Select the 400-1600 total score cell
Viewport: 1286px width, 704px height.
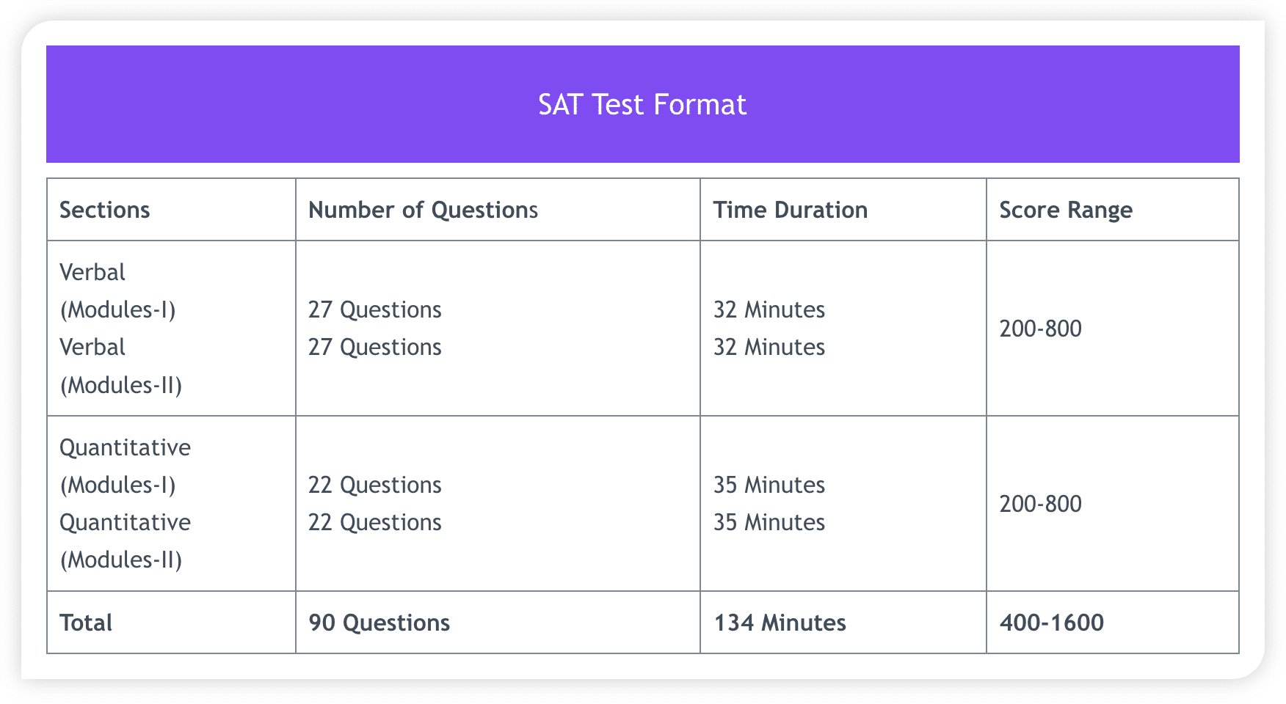tap(1051, 623)
